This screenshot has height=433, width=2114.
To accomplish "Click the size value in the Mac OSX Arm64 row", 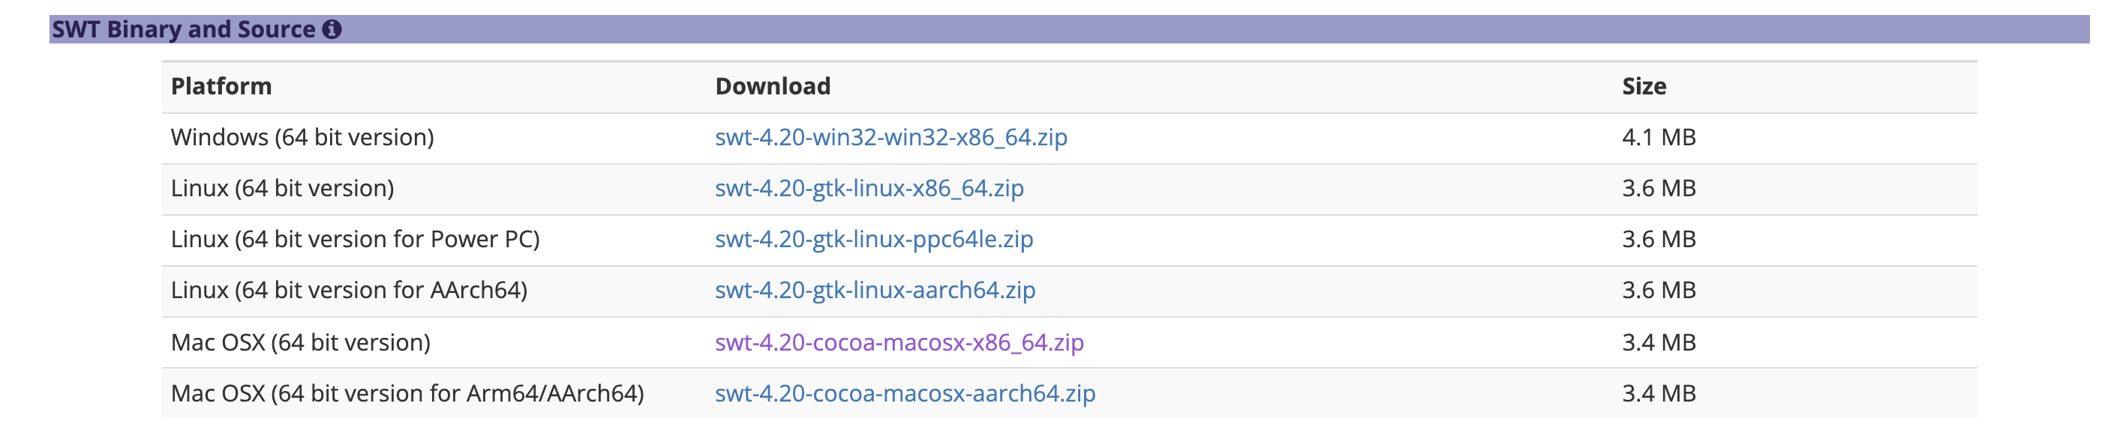I will coord(1658,393).
